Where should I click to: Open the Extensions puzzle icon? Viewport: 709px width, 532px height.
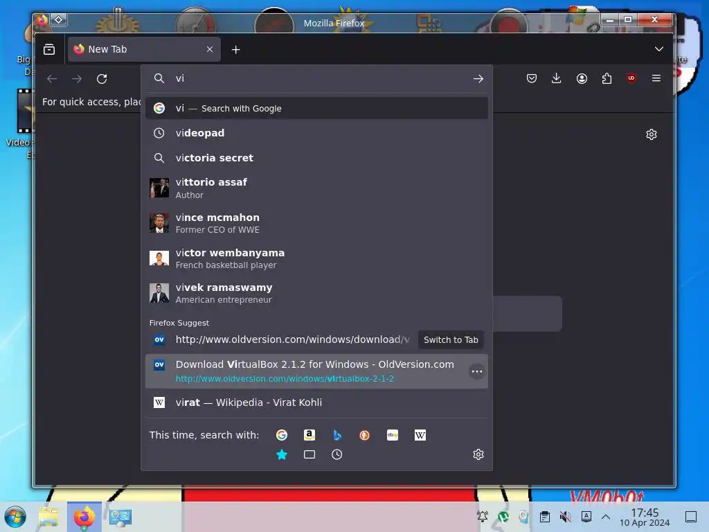607,78
